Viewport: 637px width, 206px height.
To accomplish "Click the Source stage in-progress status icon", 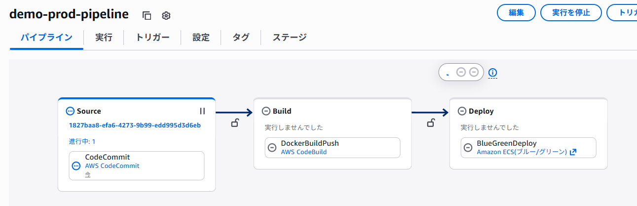I will [70, 111].
